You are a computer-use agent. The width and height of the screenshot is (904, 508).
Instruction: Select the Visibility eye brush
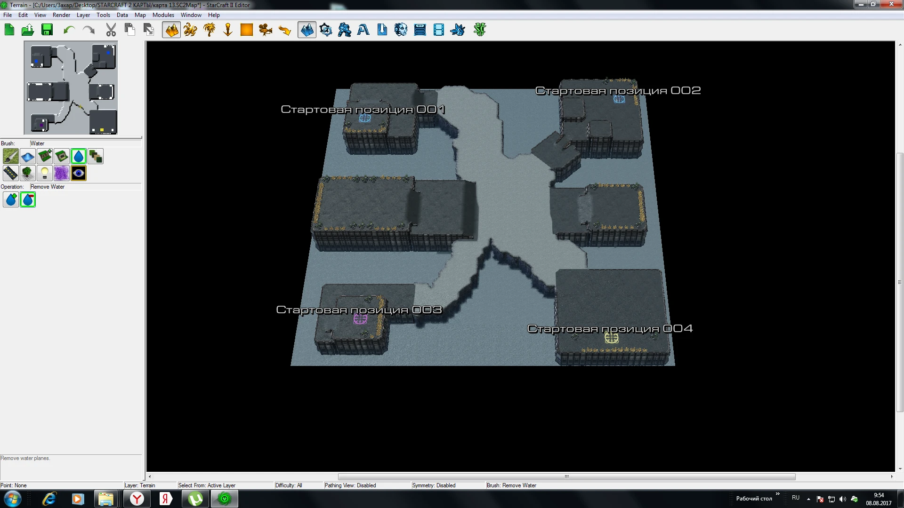(79, 174)
